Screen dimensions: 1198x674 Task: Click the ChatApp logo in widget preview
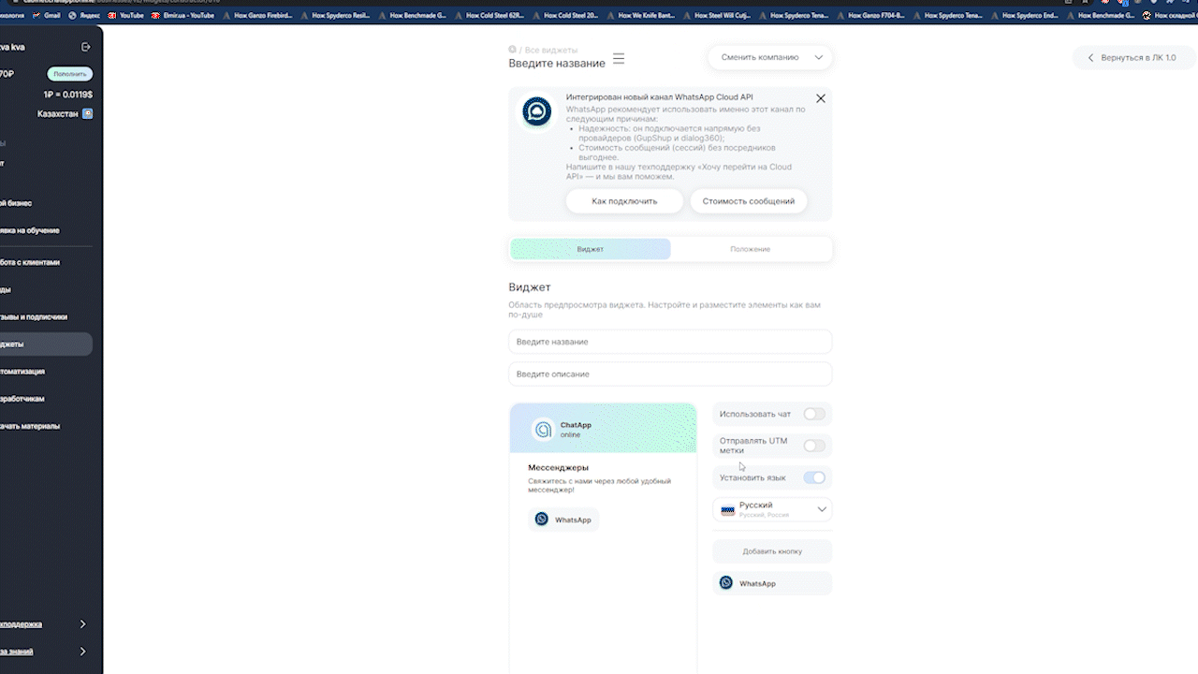(543, 430)
